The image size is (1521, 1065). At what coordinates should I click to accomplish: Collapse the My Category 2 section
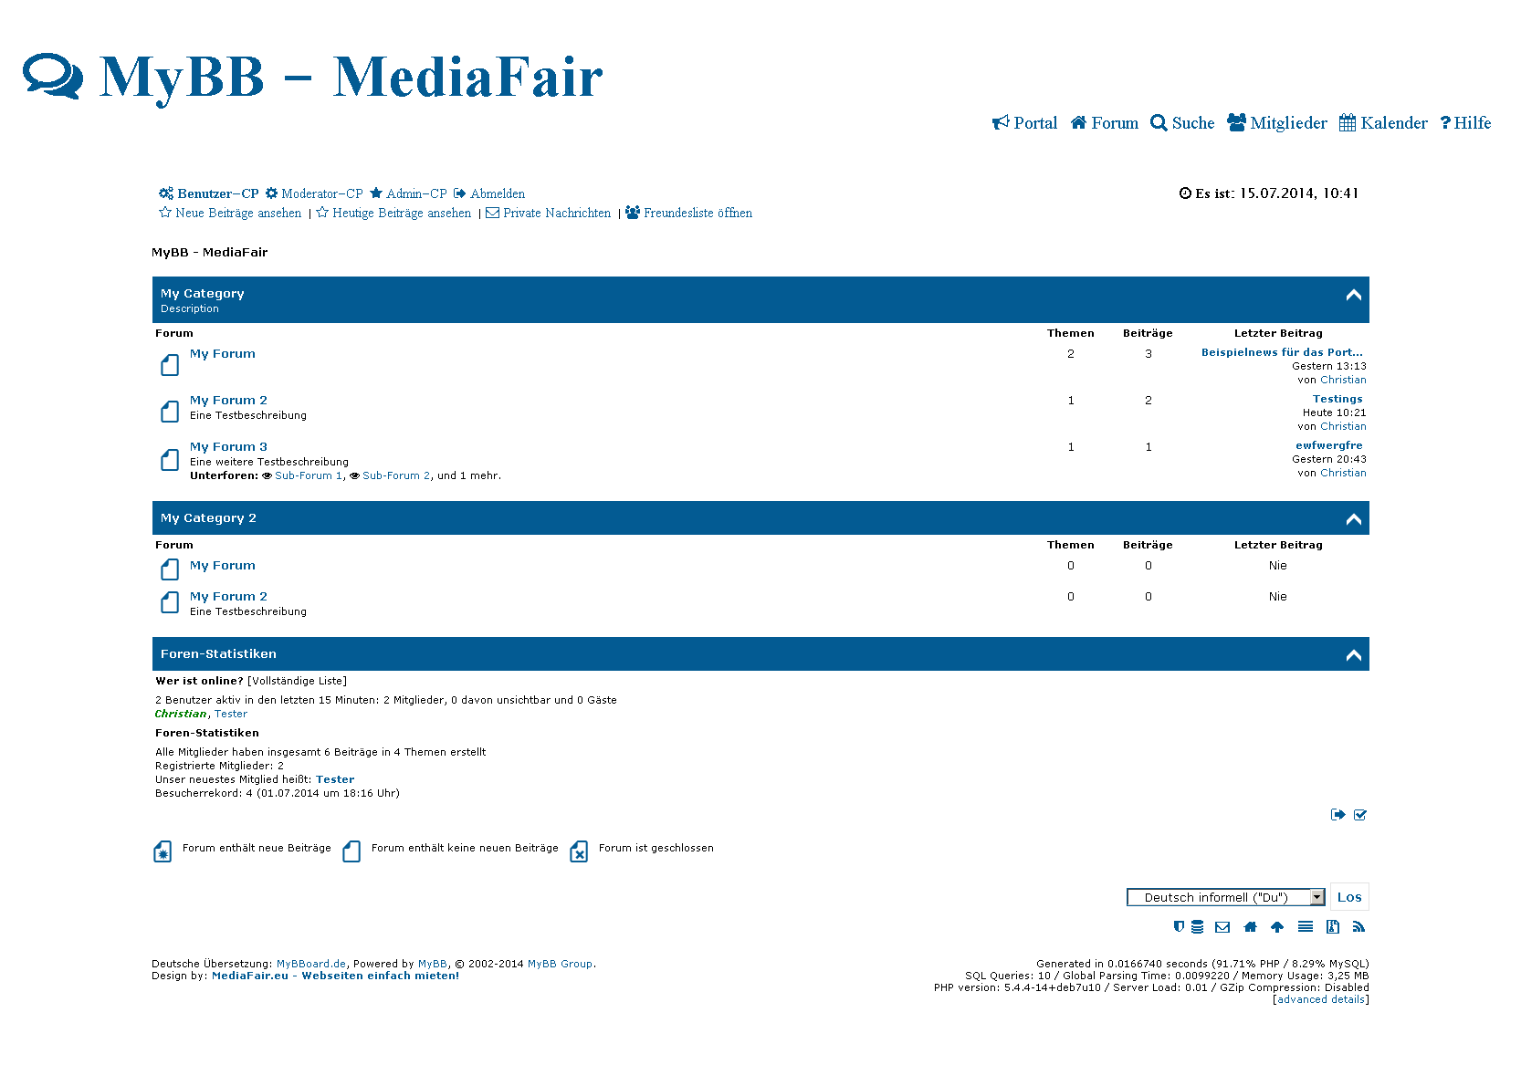point(1354,519)
